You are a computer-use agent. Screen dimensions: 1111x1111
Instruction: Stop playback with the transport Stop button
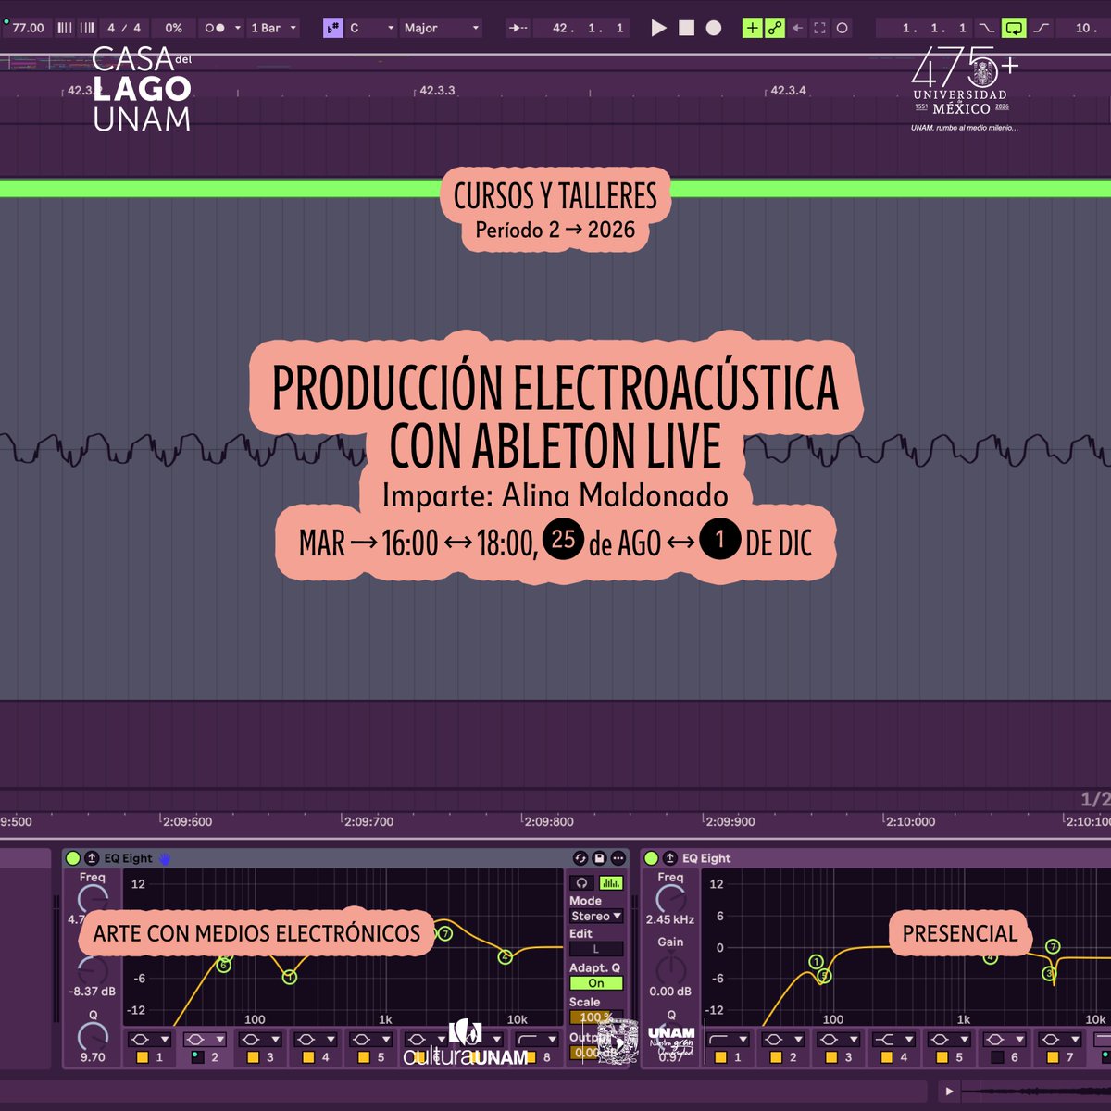[686, 28]
